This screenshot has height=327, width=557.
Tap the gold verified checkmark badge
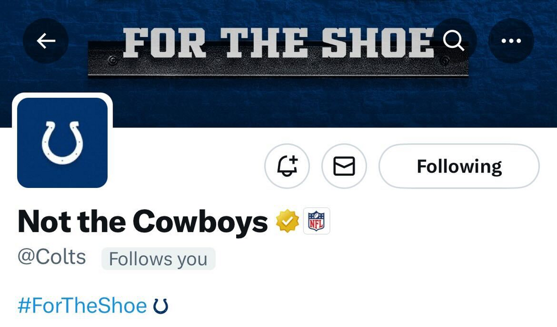(x=288, y=221)
